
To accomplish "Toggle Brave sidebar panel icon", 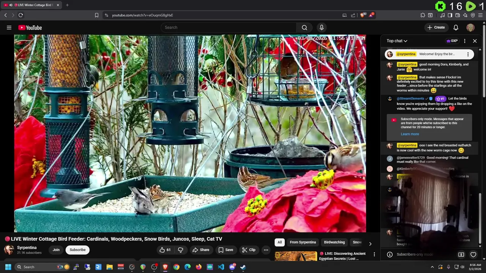I will (450, 15).
